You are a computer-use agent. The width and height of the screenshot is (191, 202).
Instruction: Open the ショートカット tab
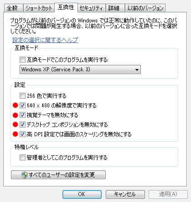click(x=39, y=8)
